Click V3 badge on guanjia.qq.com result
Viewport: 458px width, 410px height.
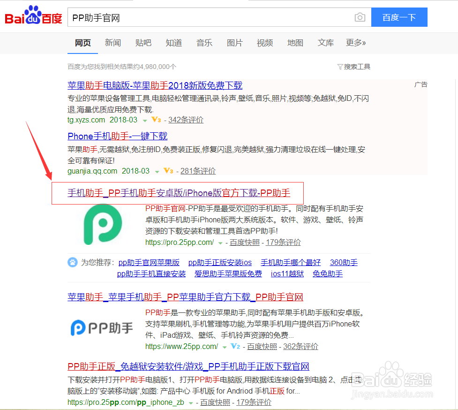tap(169, 171)
